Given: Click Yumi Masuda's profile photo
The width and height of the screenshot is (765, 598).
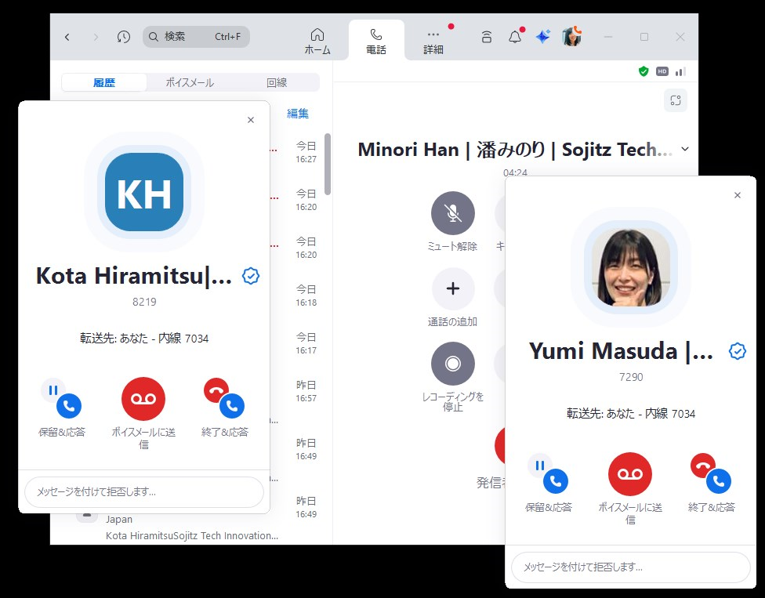Looking at the screenshot, I should (x=631, y=267).
